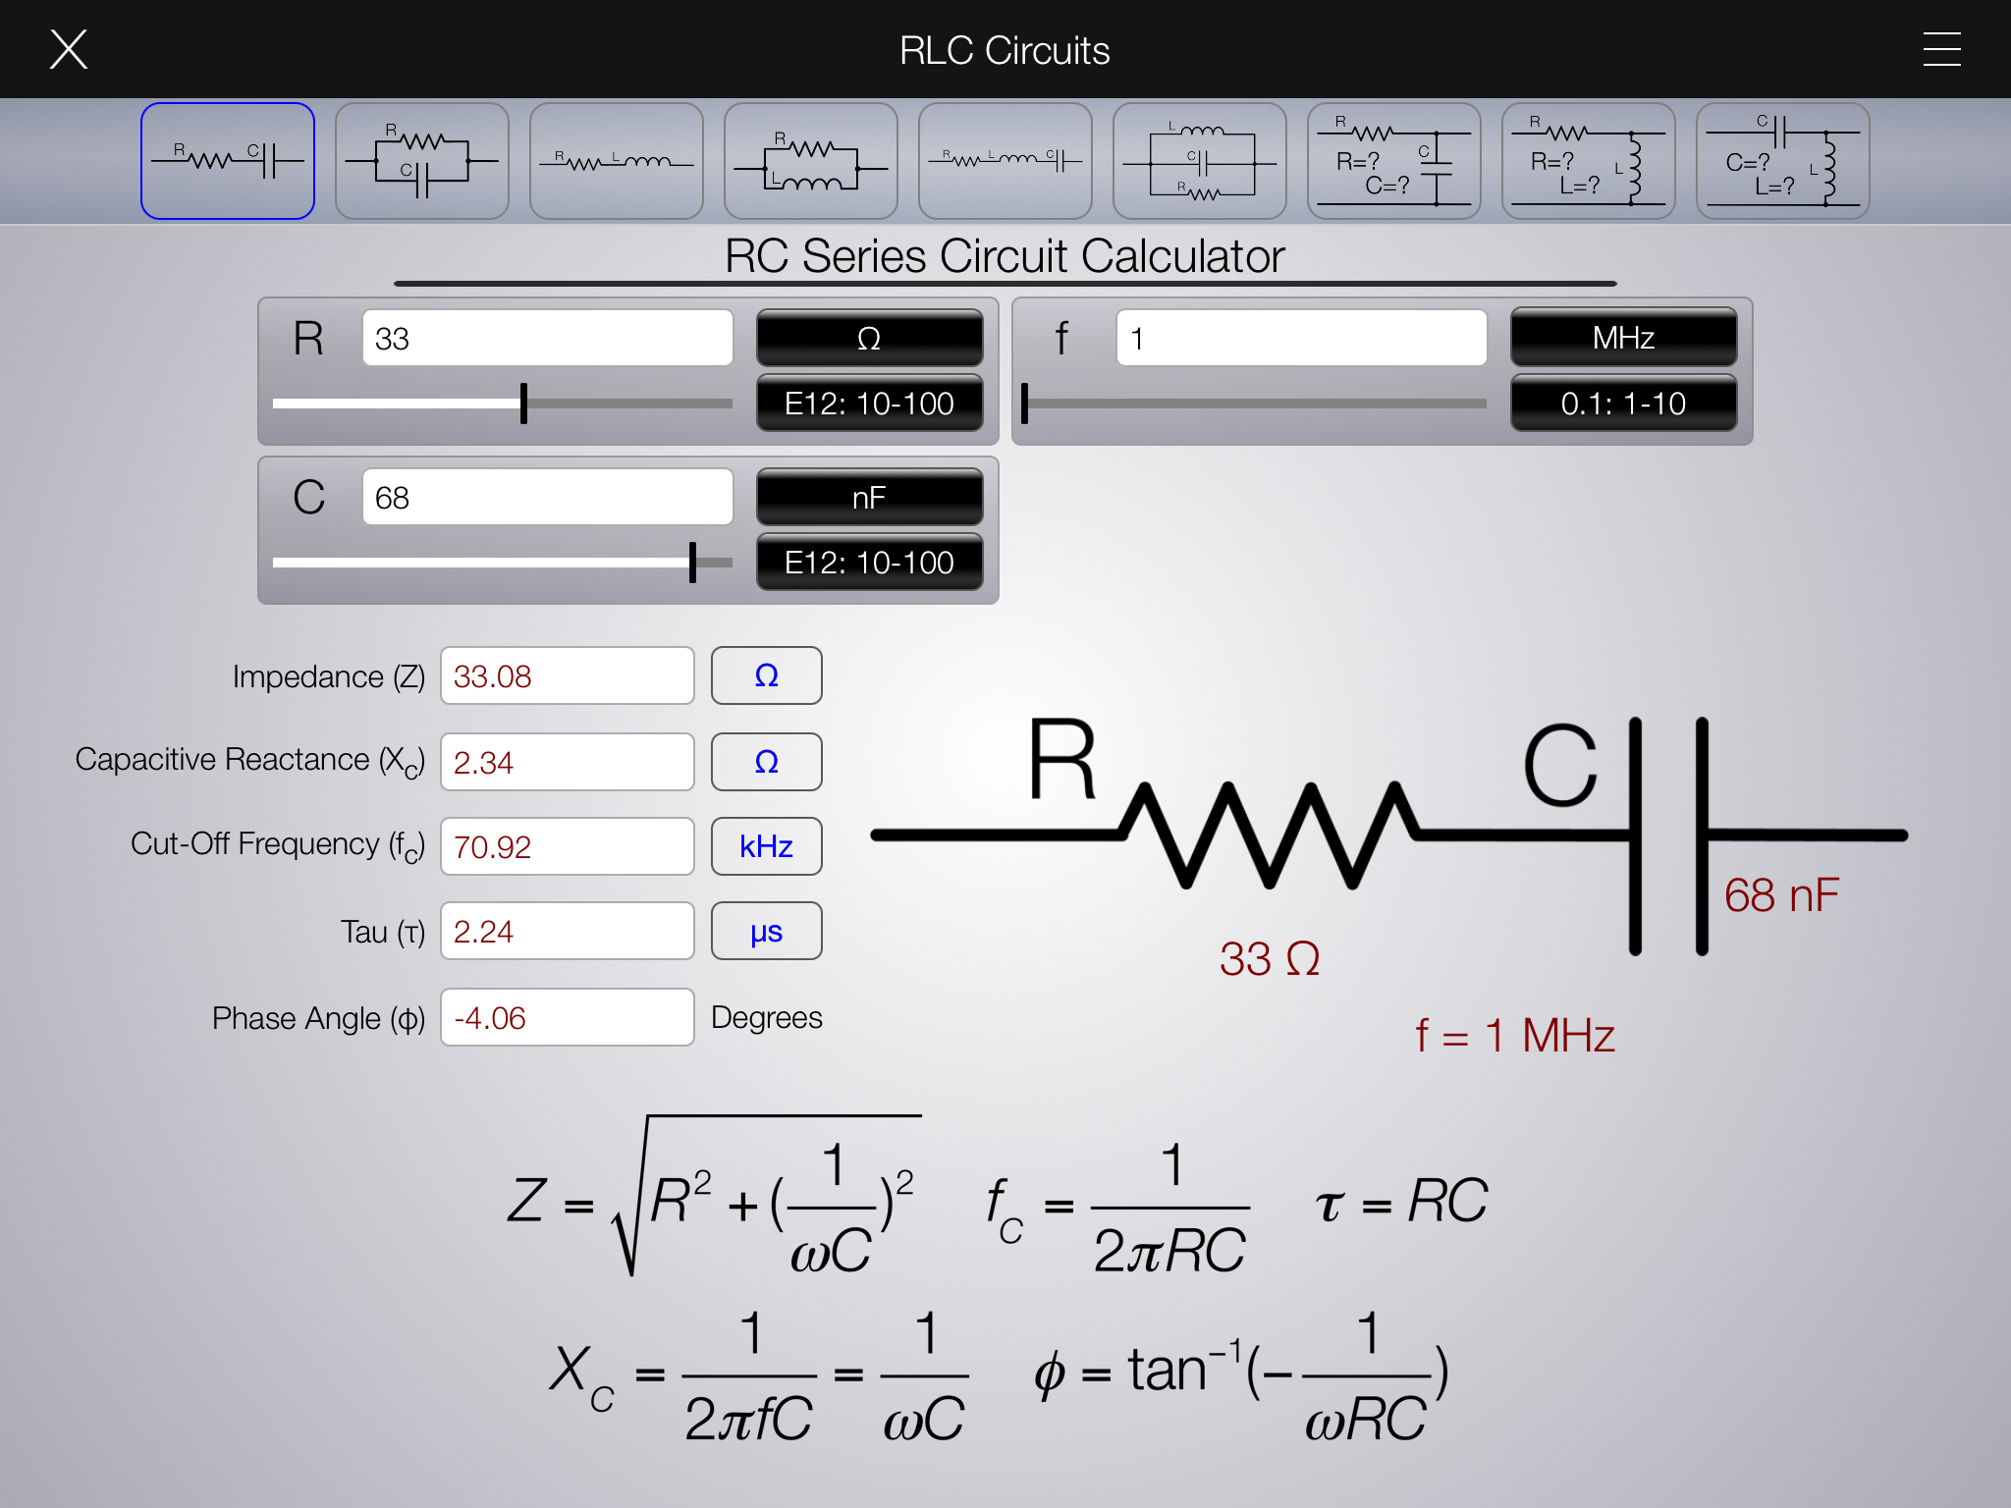Change capacitance unit from nF
The height and width of the screenshot is (1508, 2011).
(869, 497)
